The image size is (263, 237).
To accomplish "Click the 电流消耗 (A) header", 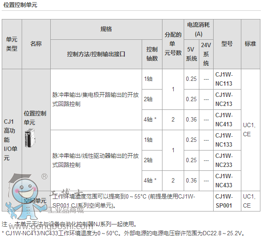I will pos(198,29).
